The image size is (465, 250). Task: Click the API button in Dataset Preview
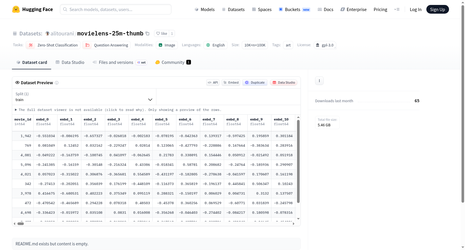point(213,82)
